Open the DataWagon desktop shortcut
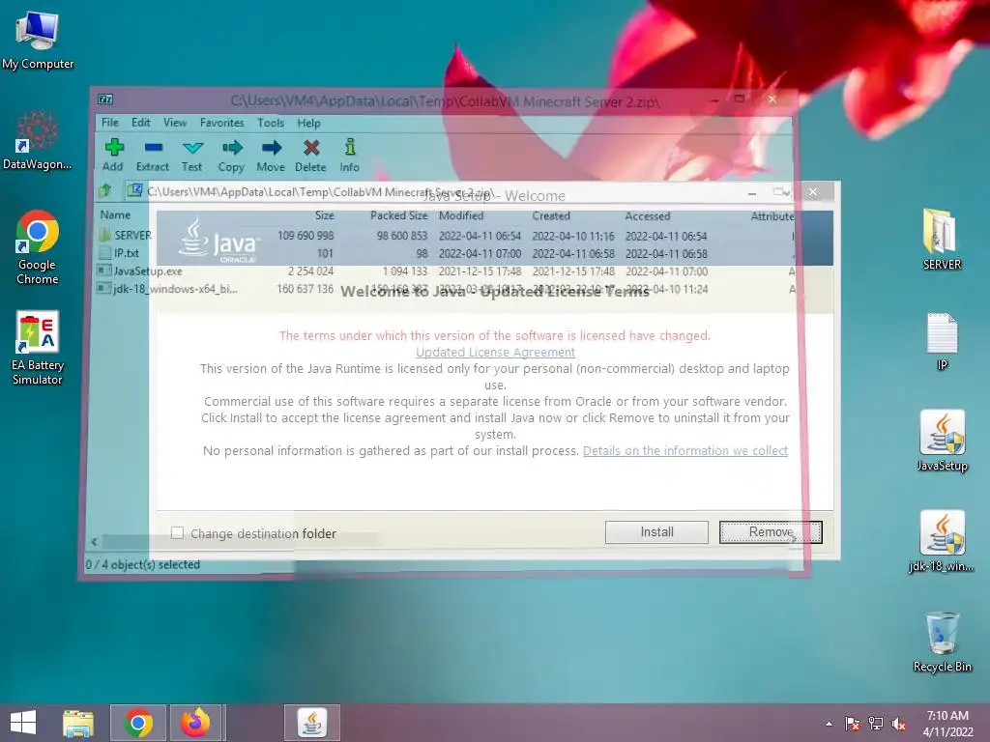 (38, 140)
